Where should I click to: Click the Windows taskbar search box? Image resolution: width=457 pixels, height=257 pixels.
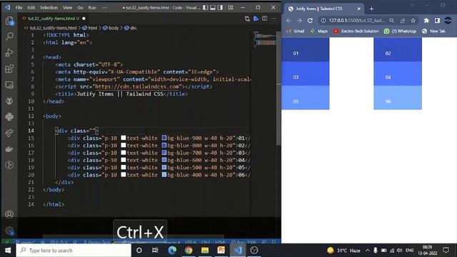pyautogui.click(x=74, y=251)
